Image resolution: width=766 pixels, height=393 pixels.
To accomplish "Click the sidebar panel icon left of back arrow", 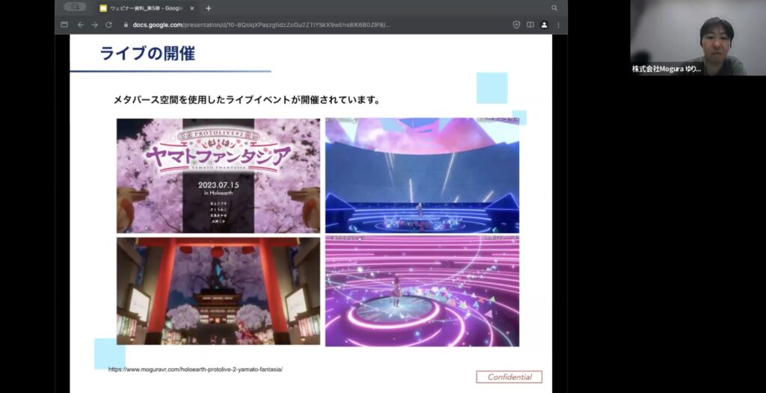I will [x=64, y=25].
